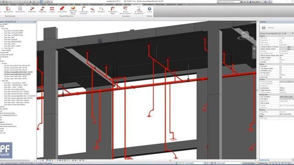Select the Pipe Sleeve tool
The image size is (294, 165).
(x=101, y=10)
